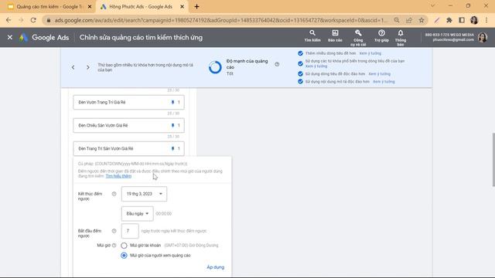Open the Thông báo notifications bell
The image size is (495, 278).
[x=401, y=38]
